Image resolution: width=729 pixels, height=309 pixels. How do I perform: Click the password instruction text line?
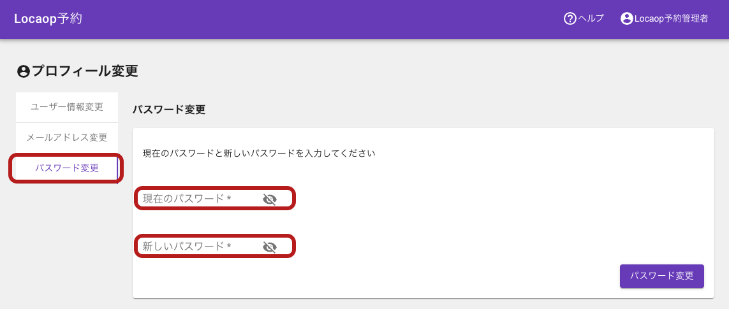point(259,153)
